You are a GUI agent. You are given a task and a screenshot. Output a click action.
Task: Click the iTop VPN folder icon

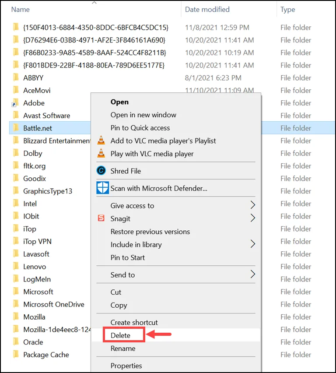point(16,241)
